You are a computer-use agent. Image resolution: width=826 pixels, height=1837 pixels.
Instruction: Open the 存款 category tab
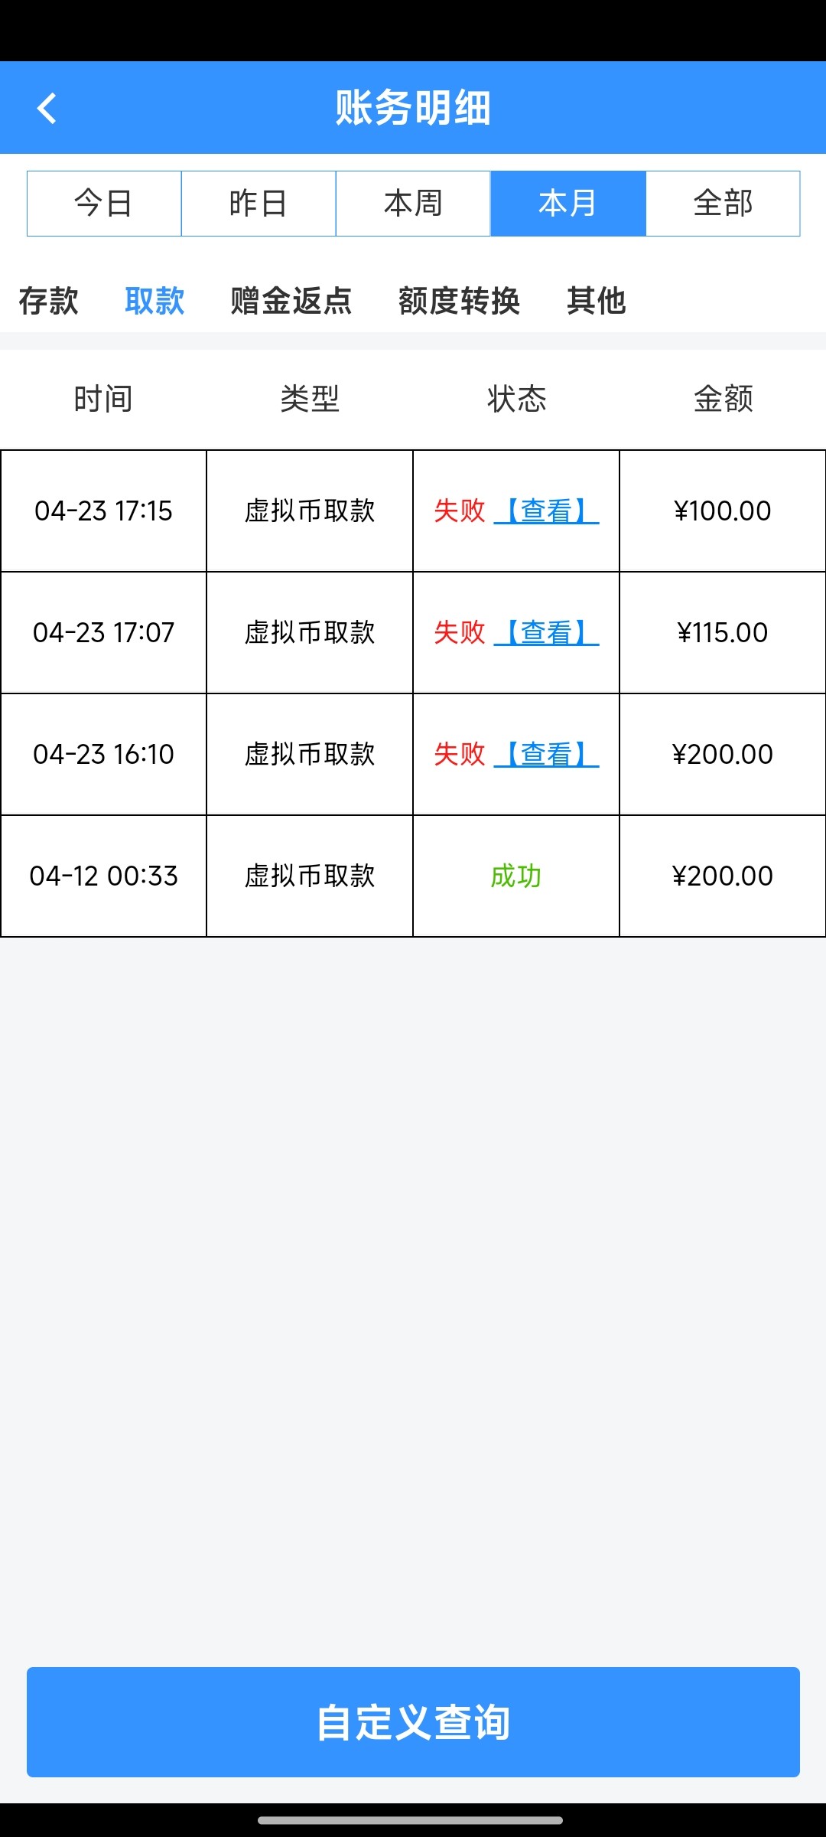(48, 301)
